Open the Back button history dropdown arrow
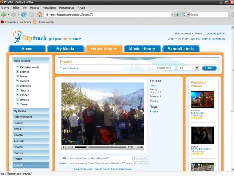Viewport: 234px width, 176px height. 8,15
